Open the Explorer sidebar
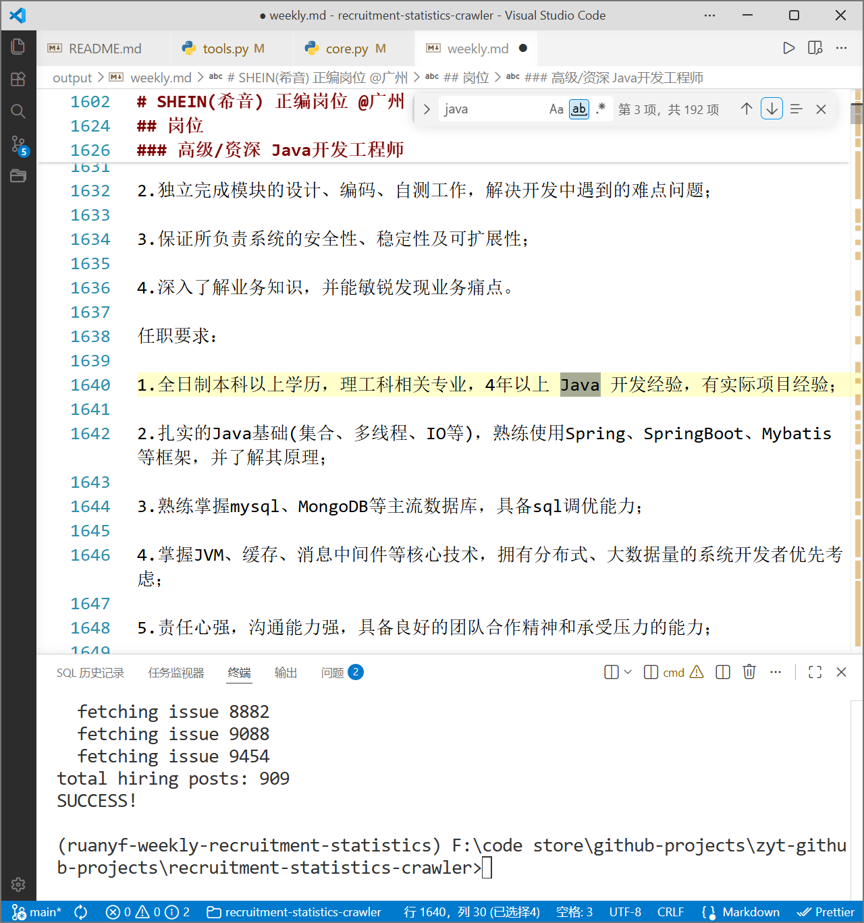Image resolution: width=864 pixels, height=923 pixels. [18, 47]
